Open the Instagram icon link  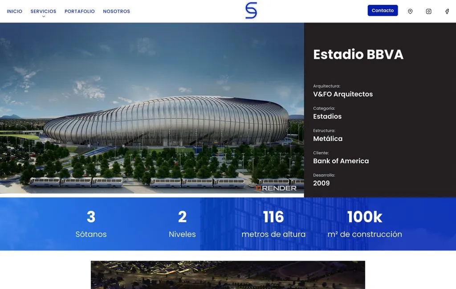point(428,11)
